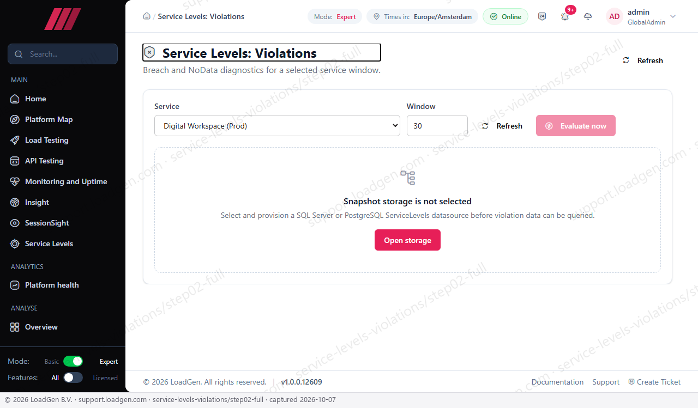Click the snapshot storage tree icon
698x408 pixels.
[407, 178]
